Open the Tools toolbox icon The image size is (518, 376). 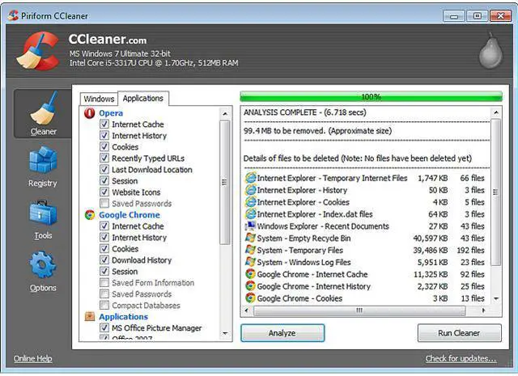click(43, 213)
